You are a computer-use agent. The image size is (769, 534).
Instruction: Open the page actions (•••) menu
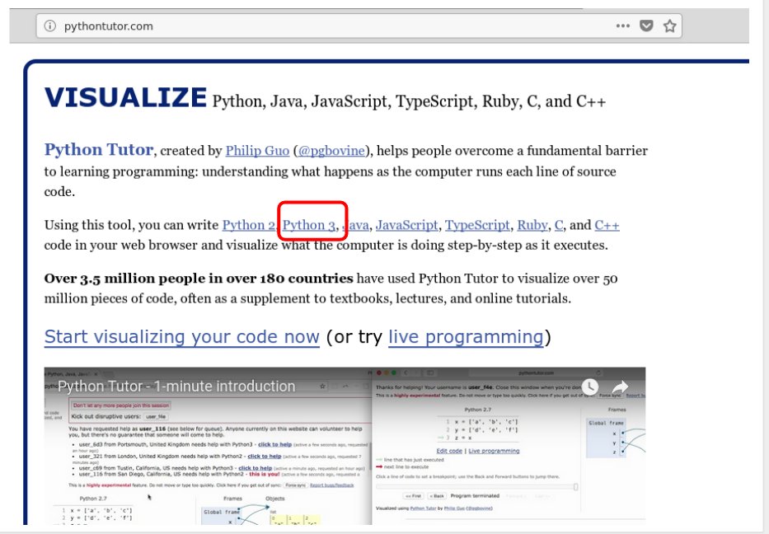622,26
